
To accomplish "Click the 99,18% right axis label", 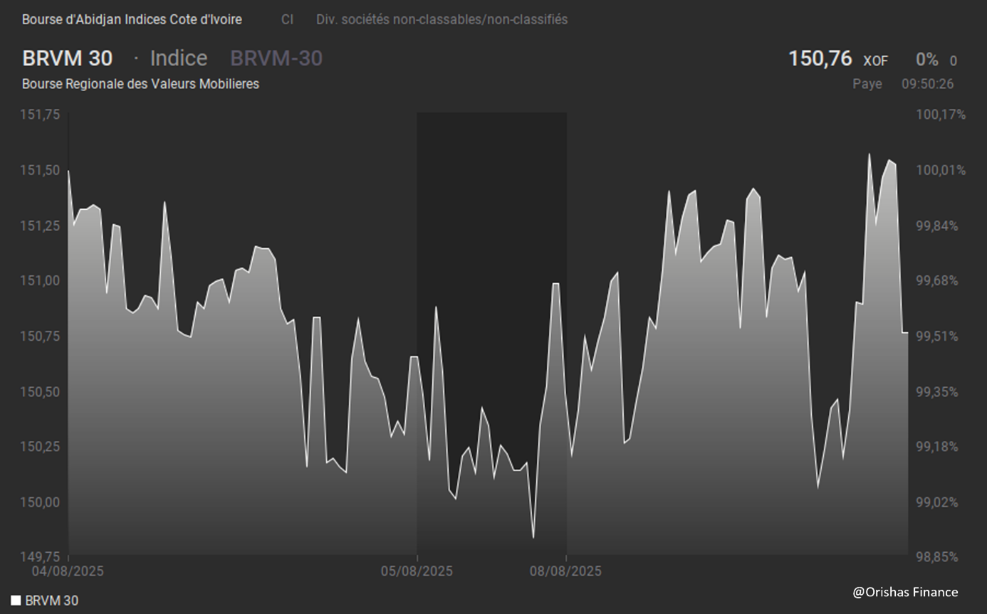I will tap(938, 447).
